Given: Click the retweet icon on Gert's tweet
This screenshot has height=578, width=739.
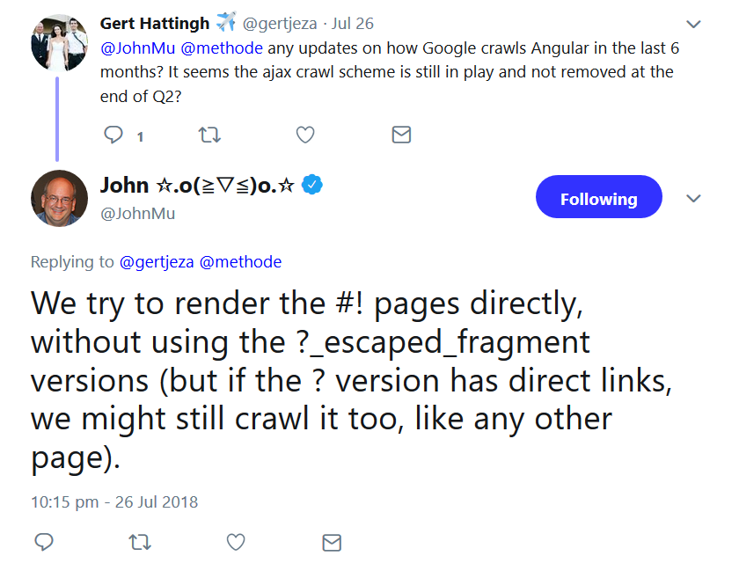Looking at the screenshot, I should tap(209, 135).
